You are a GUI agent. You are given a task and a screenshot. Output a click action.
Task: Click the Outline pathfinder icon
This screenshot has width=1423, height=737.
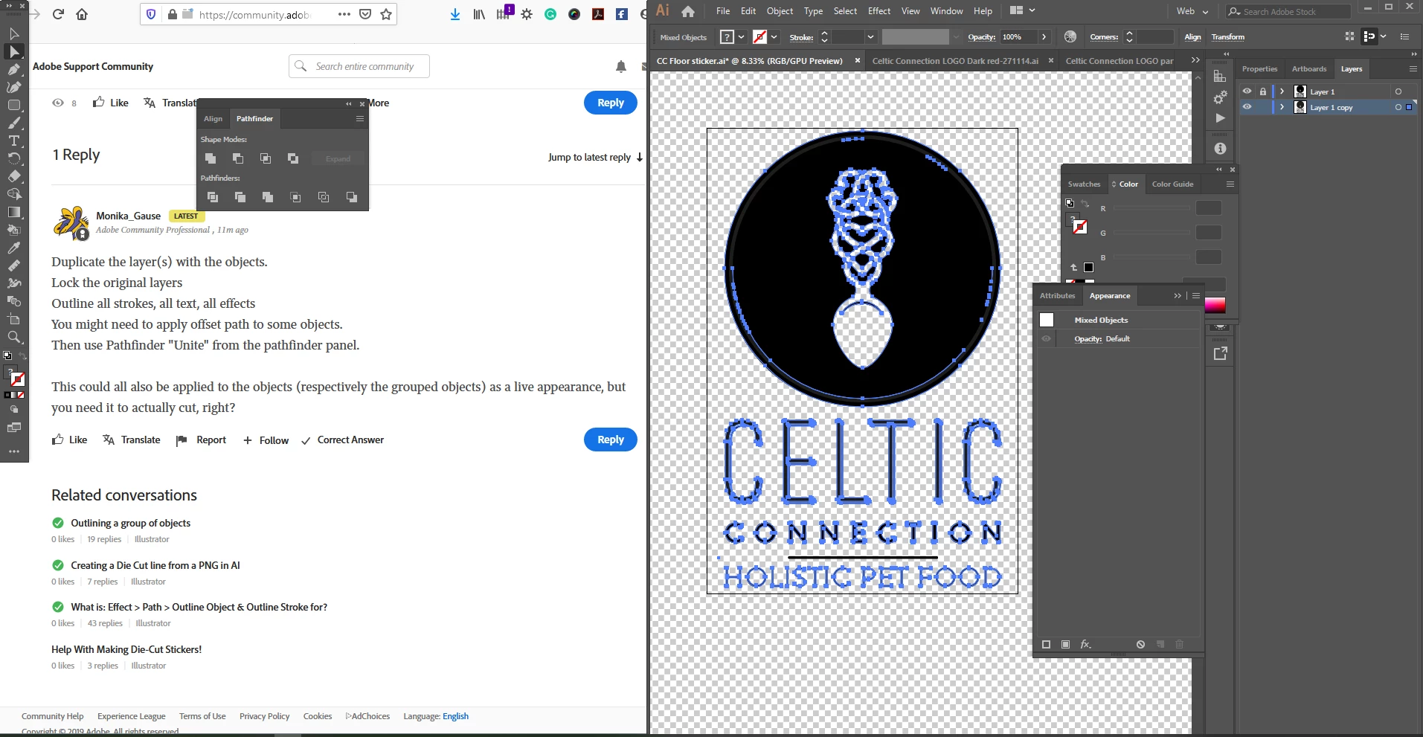click(x=324, y=197)
